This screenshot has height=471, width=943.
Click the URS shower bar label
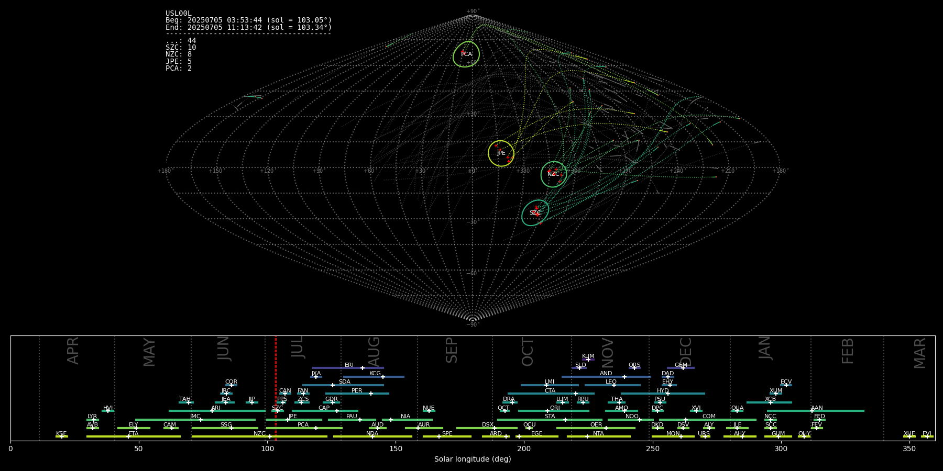704,434
